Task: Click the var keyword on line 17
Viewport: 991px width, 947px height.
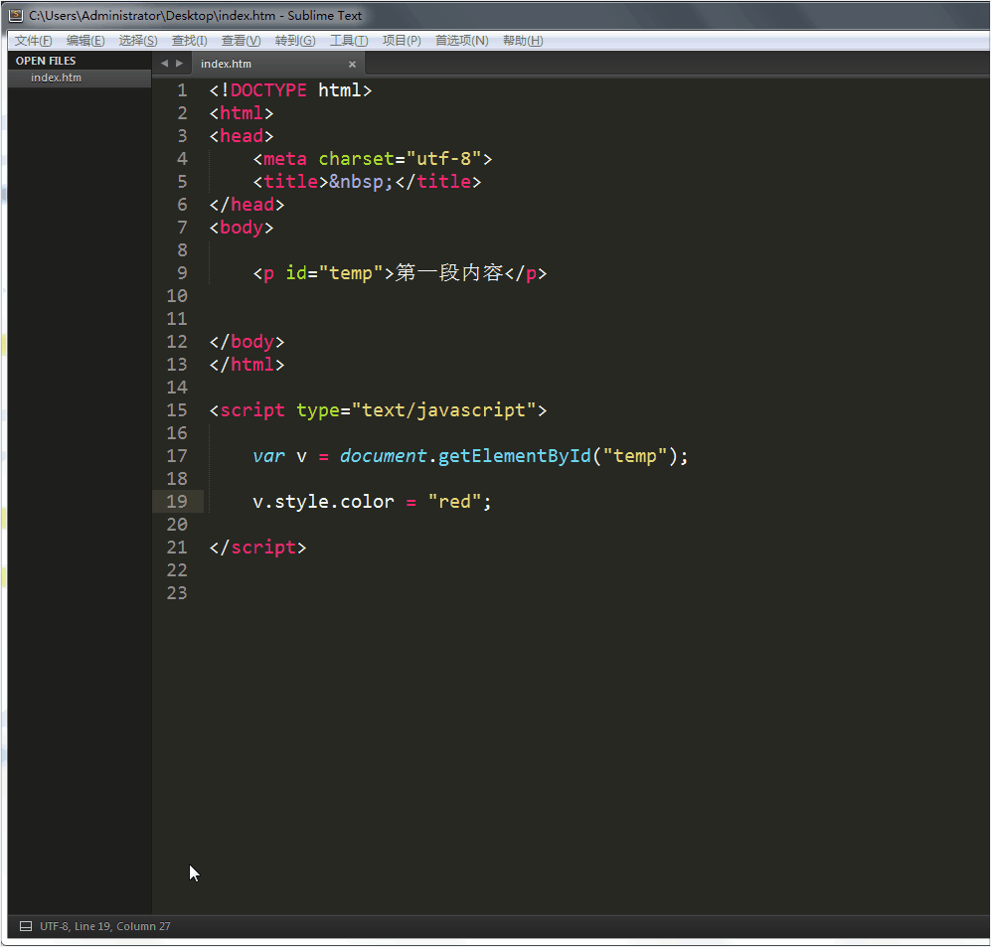Action: click(268, 456)
